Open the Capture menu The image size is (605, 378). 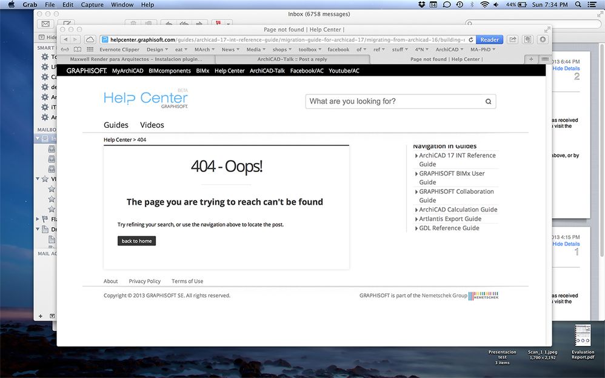(x=92, y=5)
